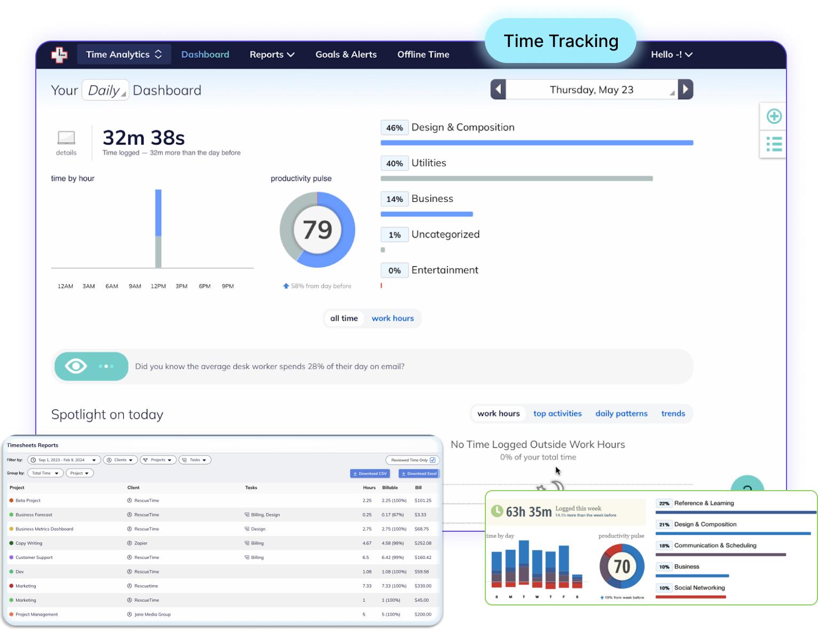Change the Daily dashboard period

105,90
